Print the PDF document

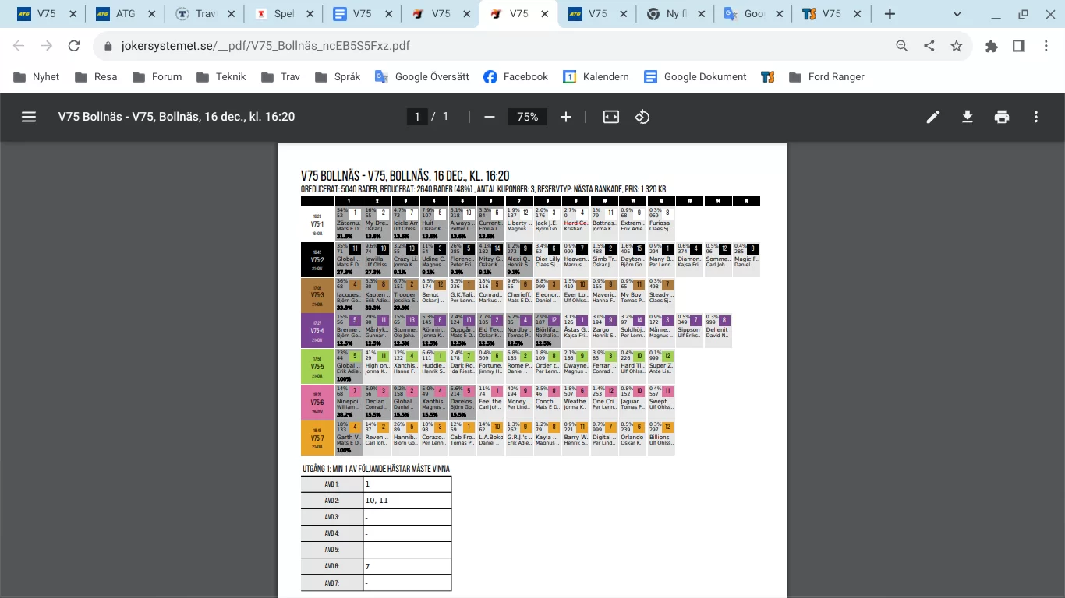(1002, 117)
